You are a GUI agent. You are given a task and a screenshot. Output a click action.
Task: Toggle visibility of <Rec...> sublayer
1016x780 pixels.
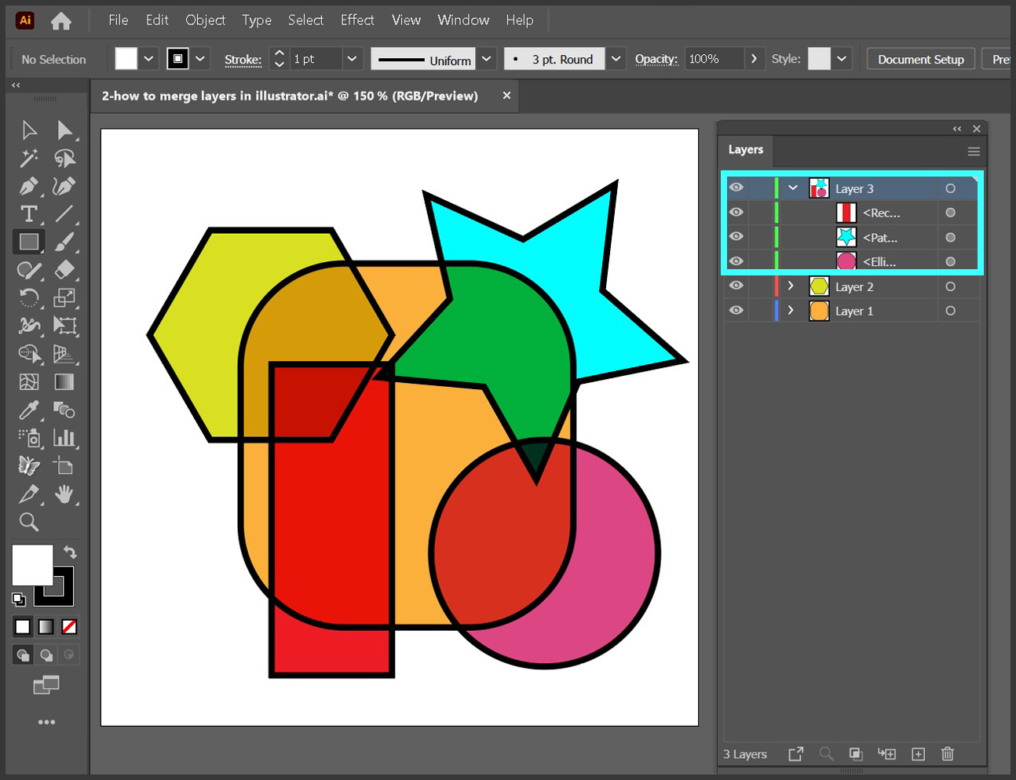pos(736,212)
